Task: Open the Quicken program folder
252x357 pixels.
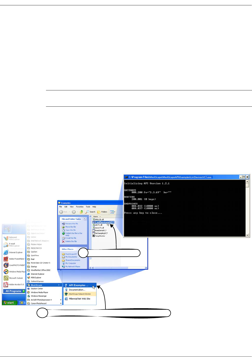Action: click(32, 252)
